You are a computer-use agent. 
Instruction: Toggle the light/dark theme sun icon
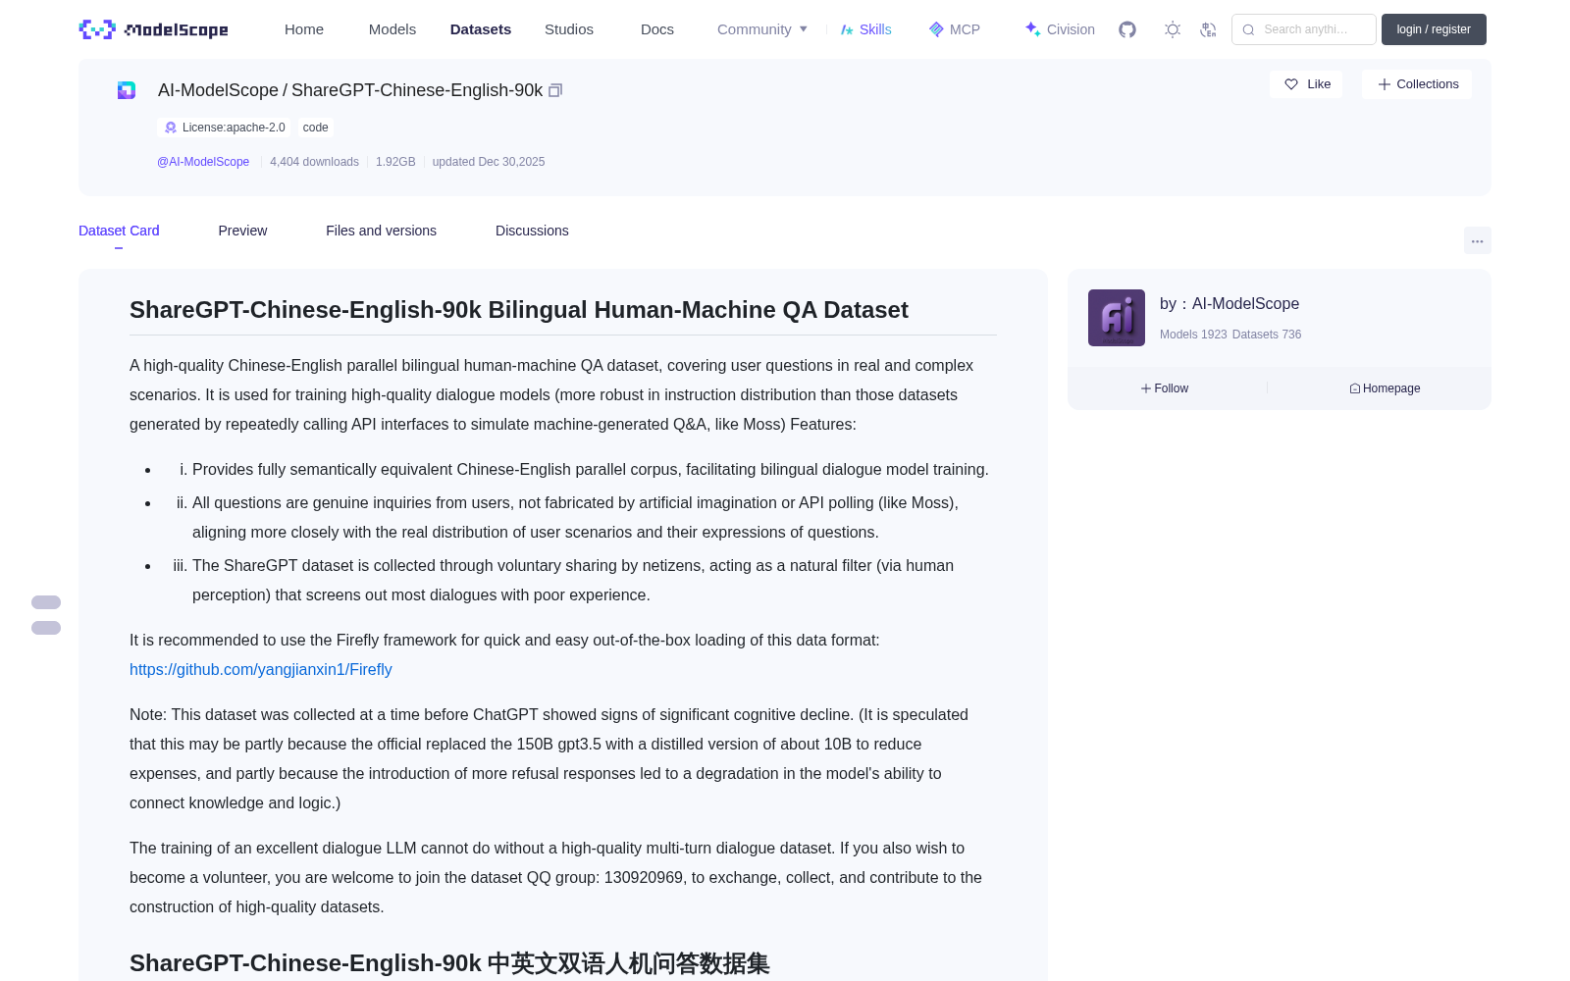(x=1173, y=29)
